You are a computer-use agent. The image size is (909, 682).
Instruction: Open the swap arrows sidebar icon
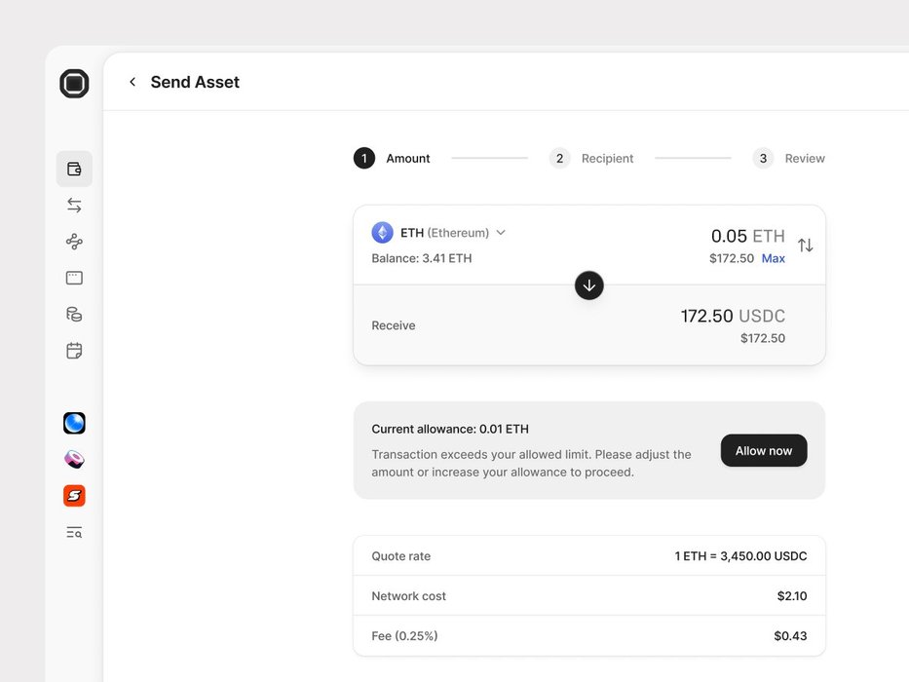click(x=74, y=206)
